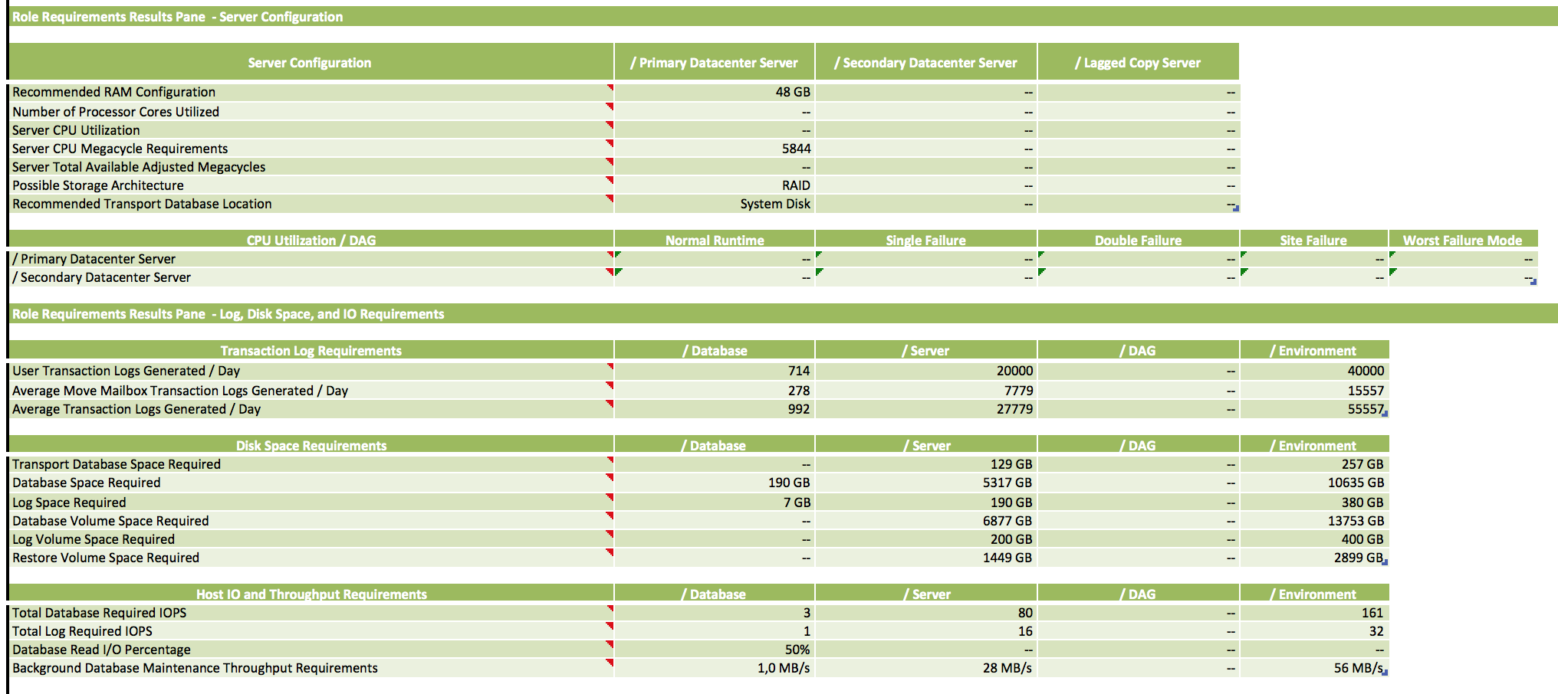This screenshot has width=1558, height=694.
Task: Select the 13753 GB environment volume cell
Action: click(x=1313, y=521)
